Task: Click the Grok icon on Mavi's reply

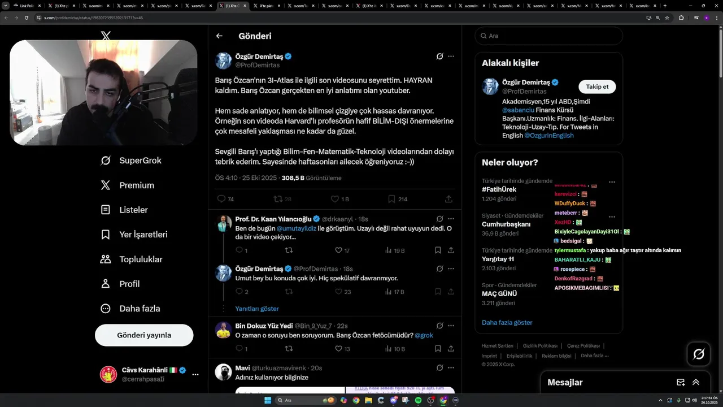Action: coord(439,368)
